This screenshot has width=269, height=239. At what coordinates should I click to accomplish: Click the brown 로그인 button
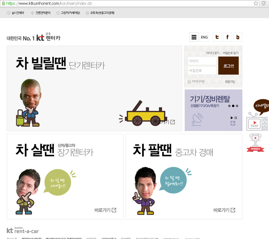228,66
